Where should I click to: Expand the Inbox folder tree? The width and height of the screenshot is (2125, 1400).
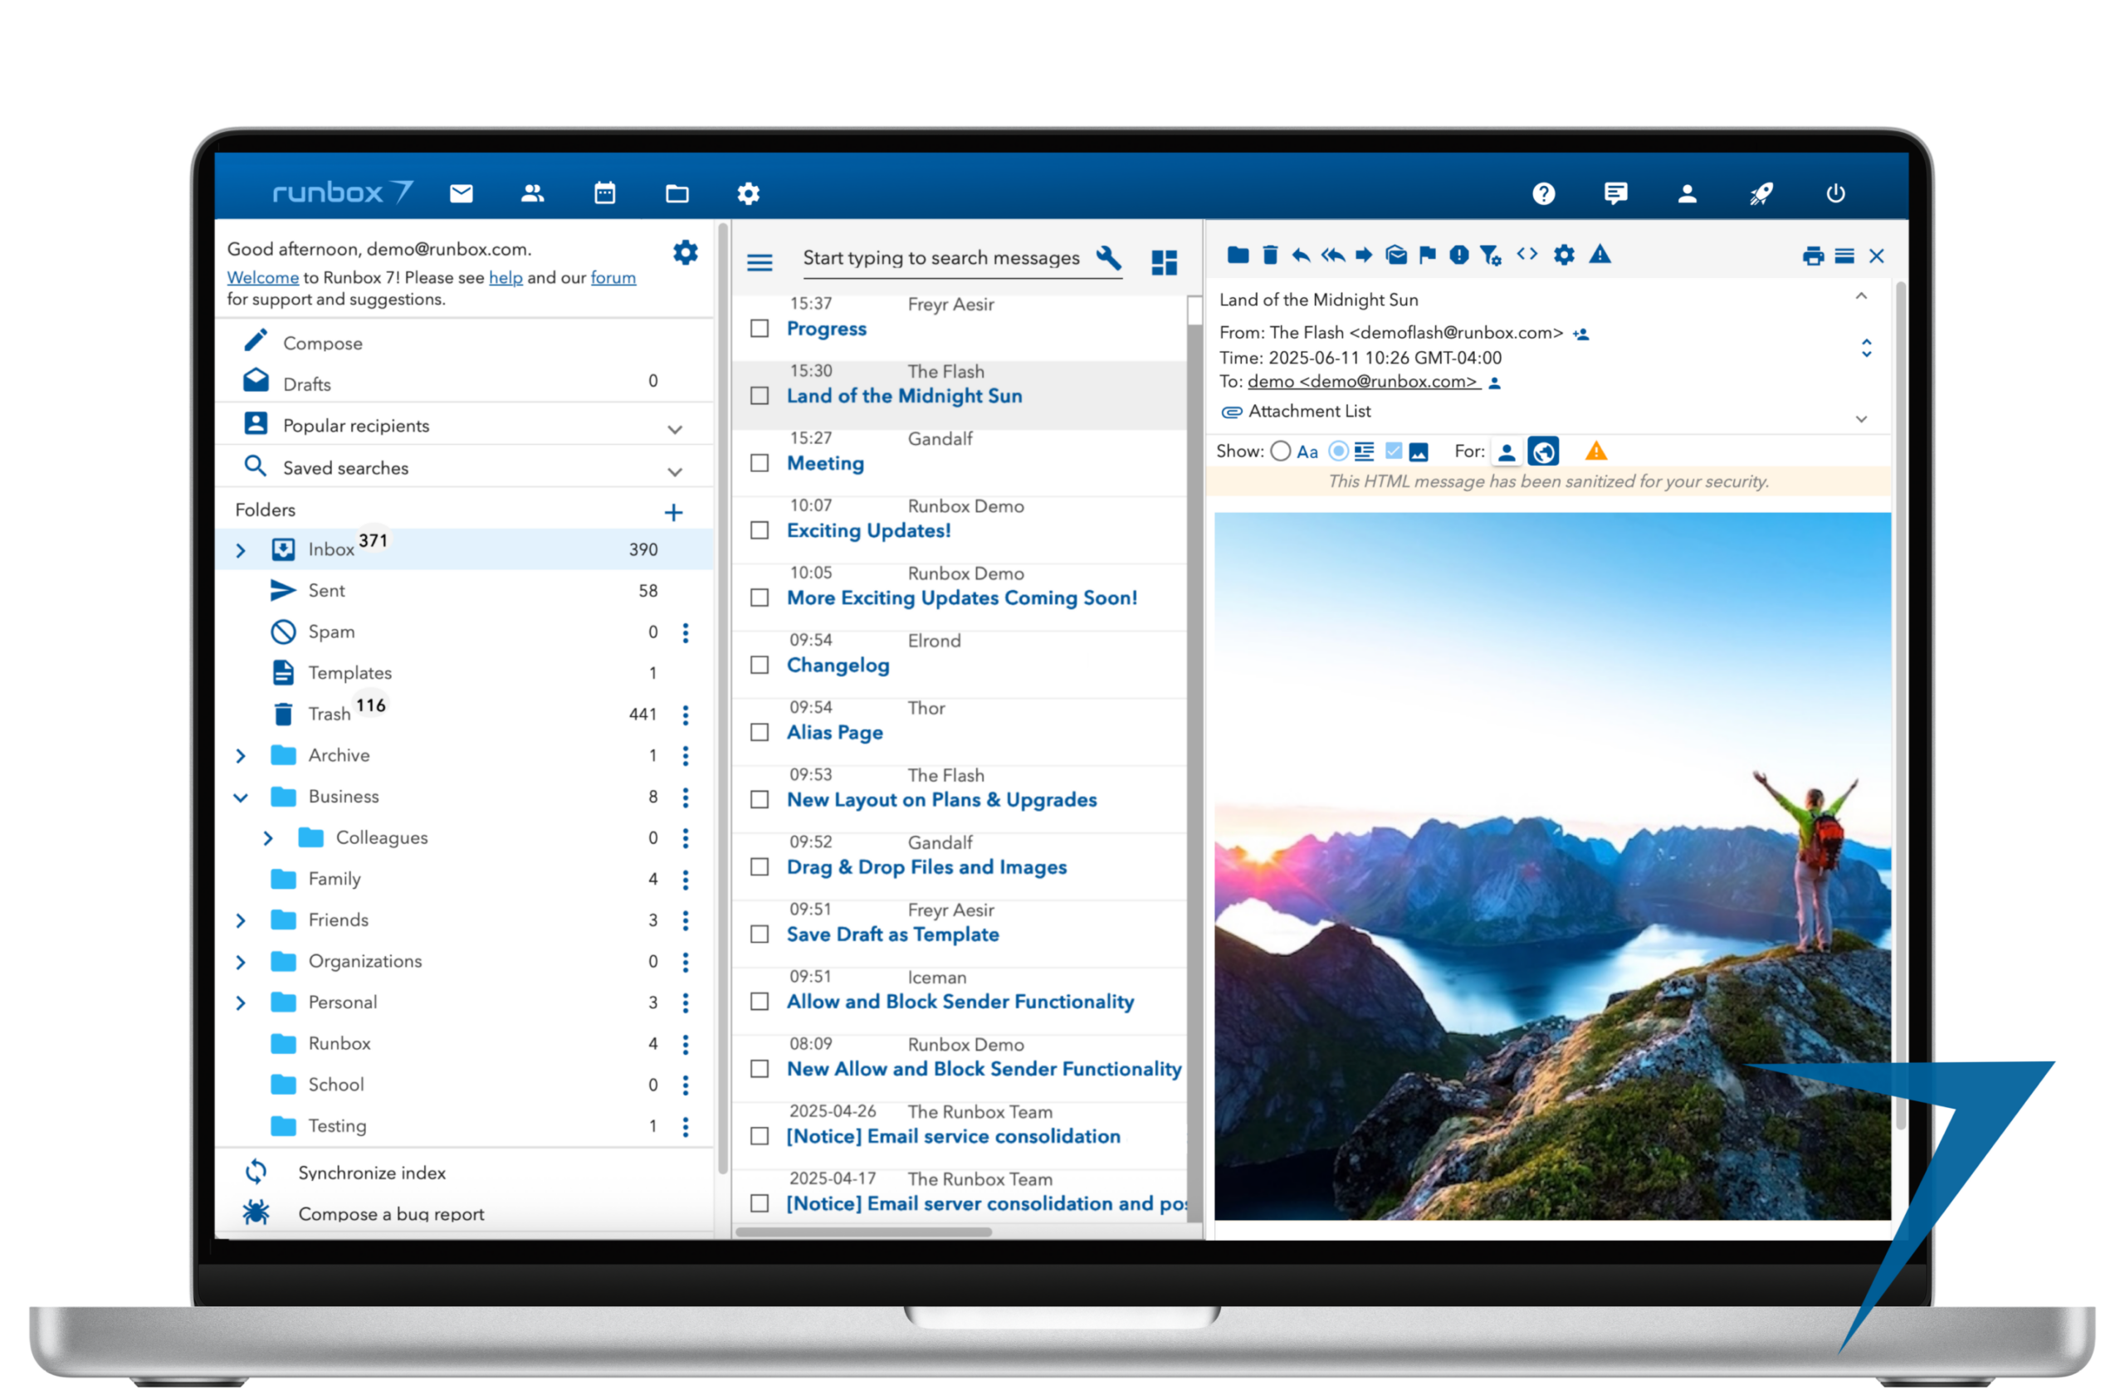click(240, 551)
